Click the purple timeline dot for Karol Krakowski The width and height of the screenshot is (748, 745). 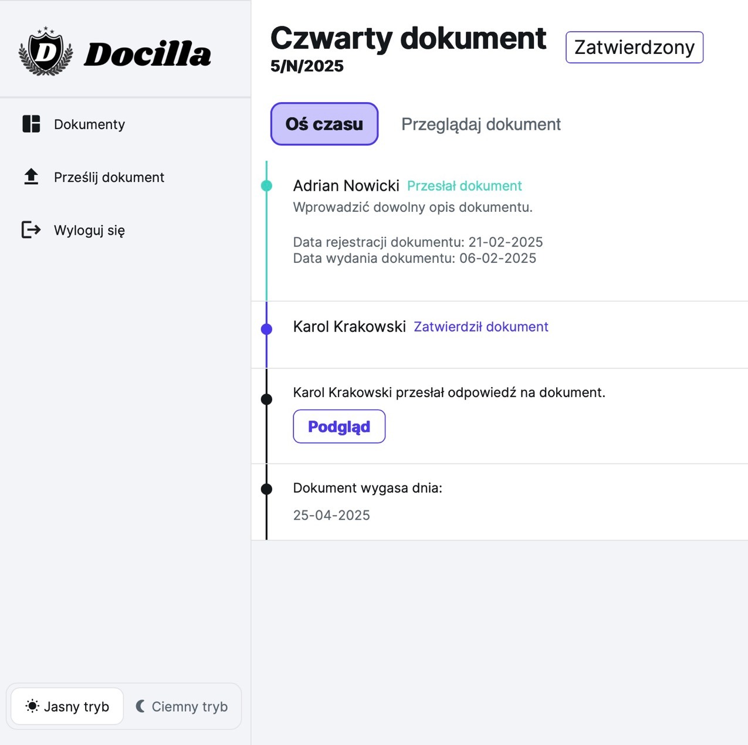[x=268, y=329]
